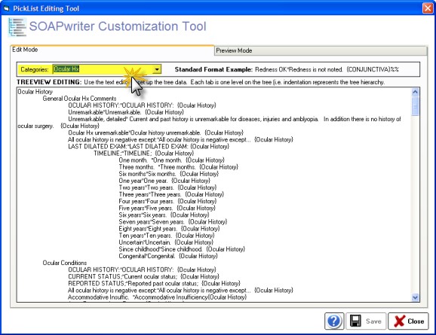
Task: Select the Ocular Hx text in Categories combo box
Action: pos(66,69)
